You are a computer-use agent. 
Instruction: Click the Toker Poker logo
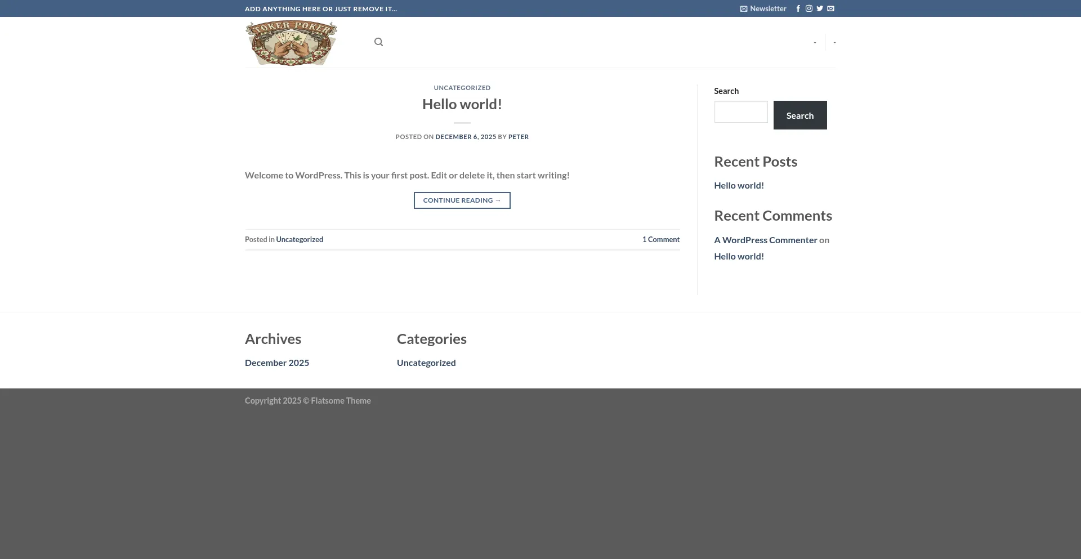(x=291, y=43)
